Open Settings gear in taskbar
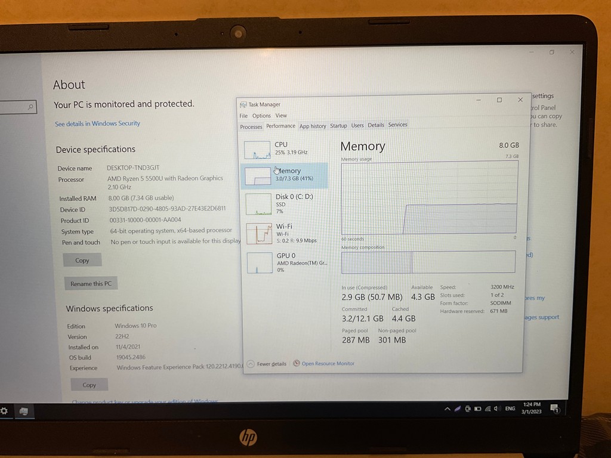 [4, 411]
